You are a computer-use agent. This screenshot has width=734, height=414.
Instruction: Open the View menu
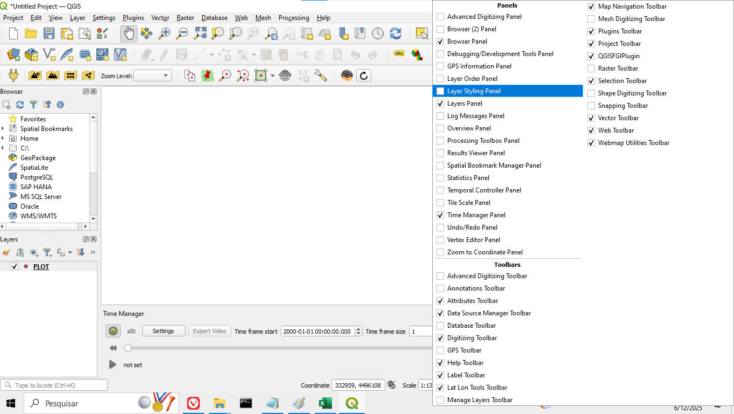(x=56, y=18)
